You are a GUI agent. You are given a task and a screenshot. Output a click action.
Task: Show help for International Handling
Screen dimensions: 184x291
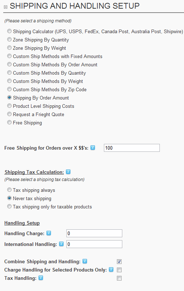click(61, 244)
